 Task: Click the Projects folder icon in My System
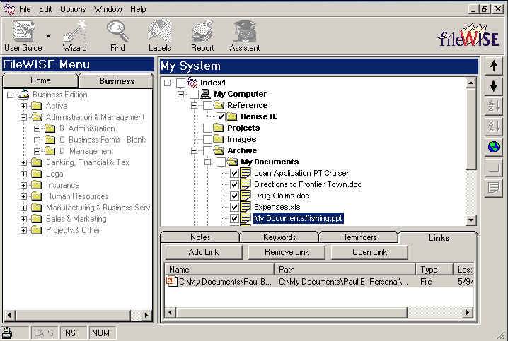(219, 128)
